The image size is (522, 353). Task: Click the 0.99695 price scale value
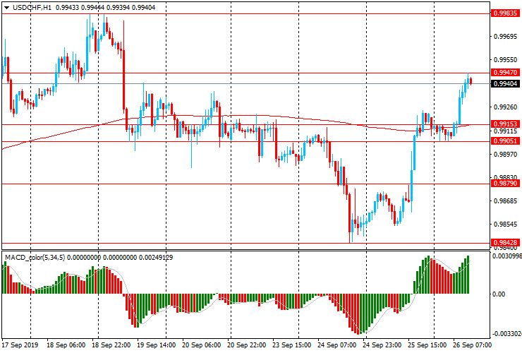point(505,36)
